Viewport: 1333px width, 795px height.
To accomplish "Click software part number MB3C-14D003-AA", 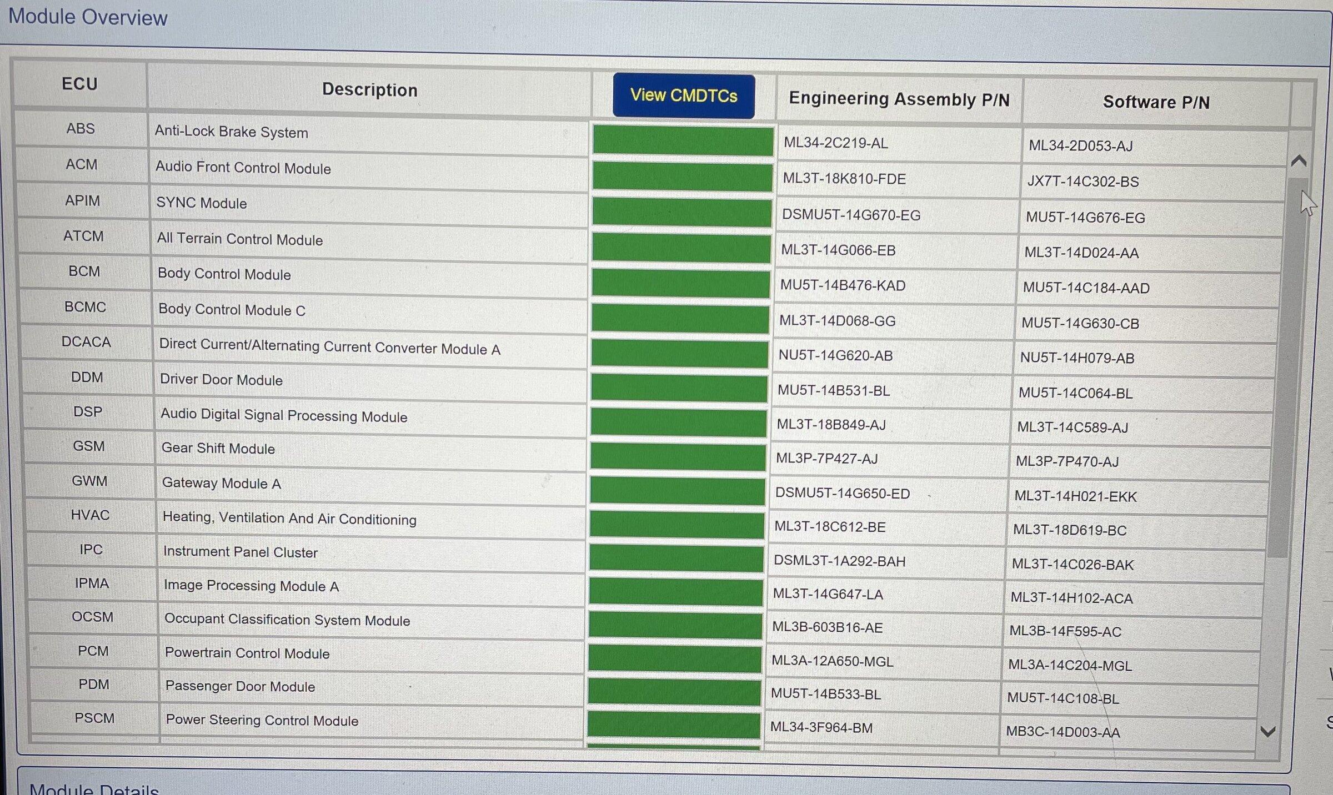I will pos(1064,732).
